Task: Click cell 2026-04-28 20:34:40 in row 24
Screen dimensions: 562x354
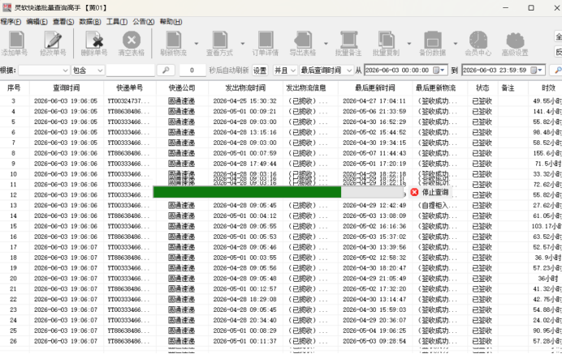Action: tap(244, 321)
